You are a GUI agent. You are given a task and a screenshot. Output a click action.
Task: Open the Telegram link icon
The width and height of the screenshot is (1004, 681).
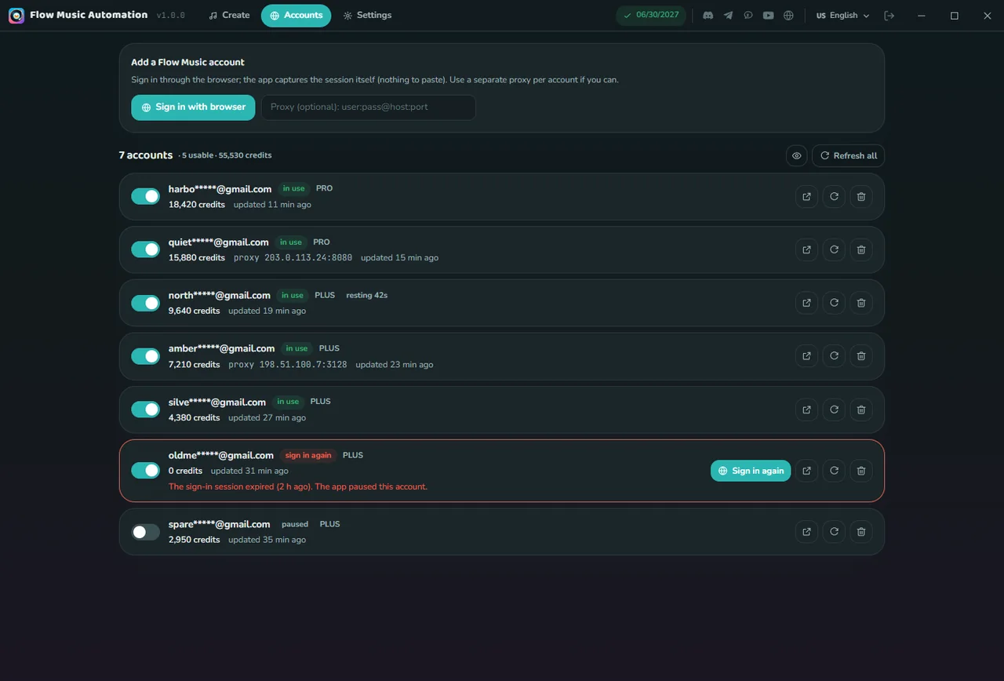(x=729, y=16)
